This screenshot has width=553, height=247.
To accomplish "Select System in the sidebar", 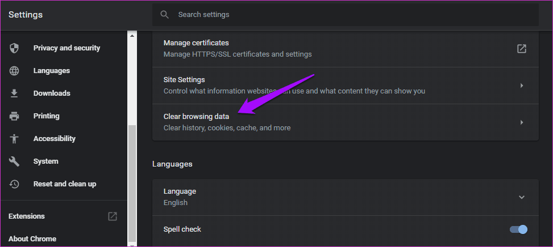I will (x=46, y=161).
